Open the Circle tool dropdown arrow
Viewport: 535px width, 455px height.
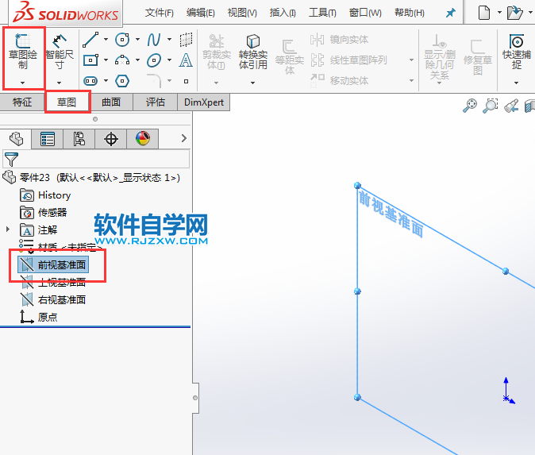click(x=137, y=40)
